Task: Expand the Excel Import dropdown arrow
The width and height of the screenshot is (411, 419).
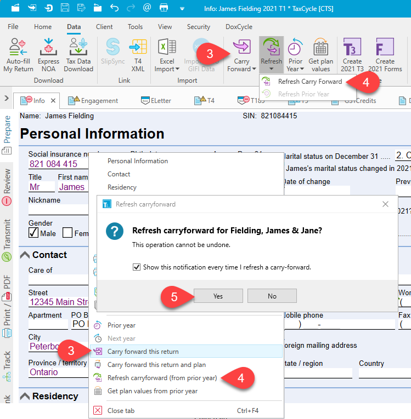Action: (177, 69)
